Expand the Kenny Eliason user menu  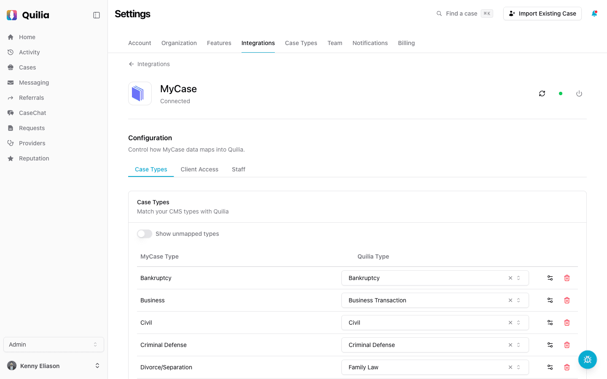54,366
